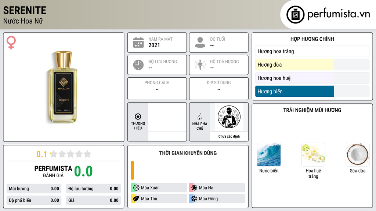Click the calendar icon beside Năm ra mắt

138,42
